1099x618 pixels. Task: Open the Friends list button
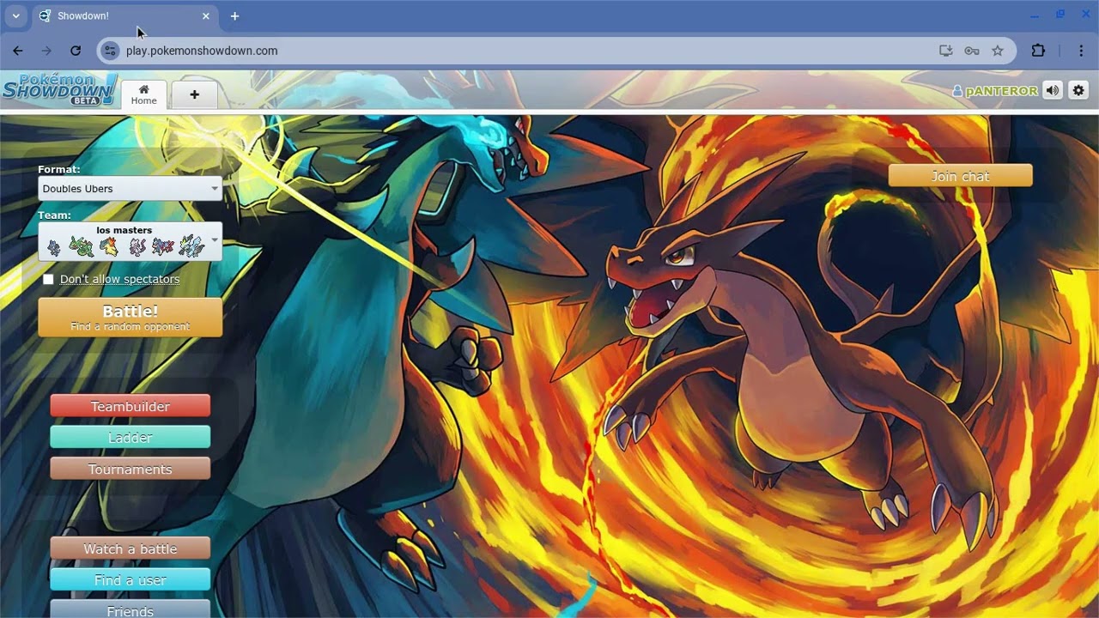[x=131, y=609]
